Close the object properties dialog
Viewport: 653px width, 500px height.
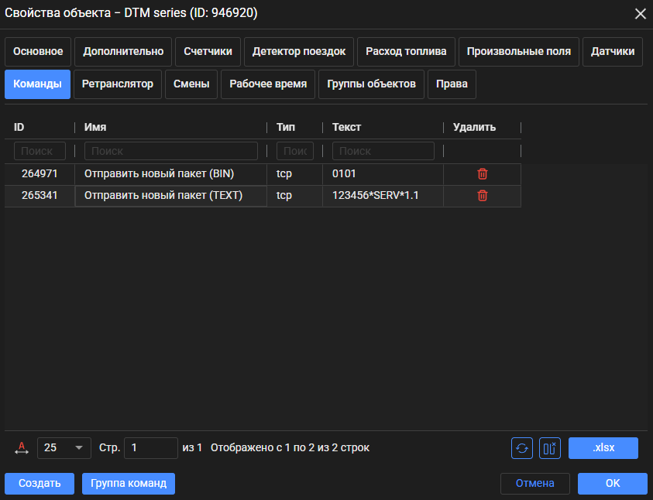coord(640,13)
